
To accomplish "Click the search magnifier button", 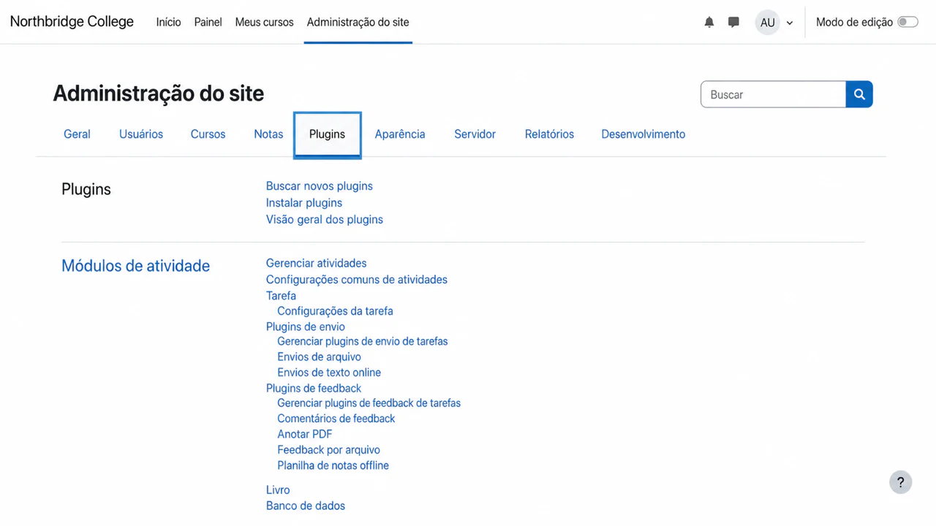I will click(x=859, y=94).
